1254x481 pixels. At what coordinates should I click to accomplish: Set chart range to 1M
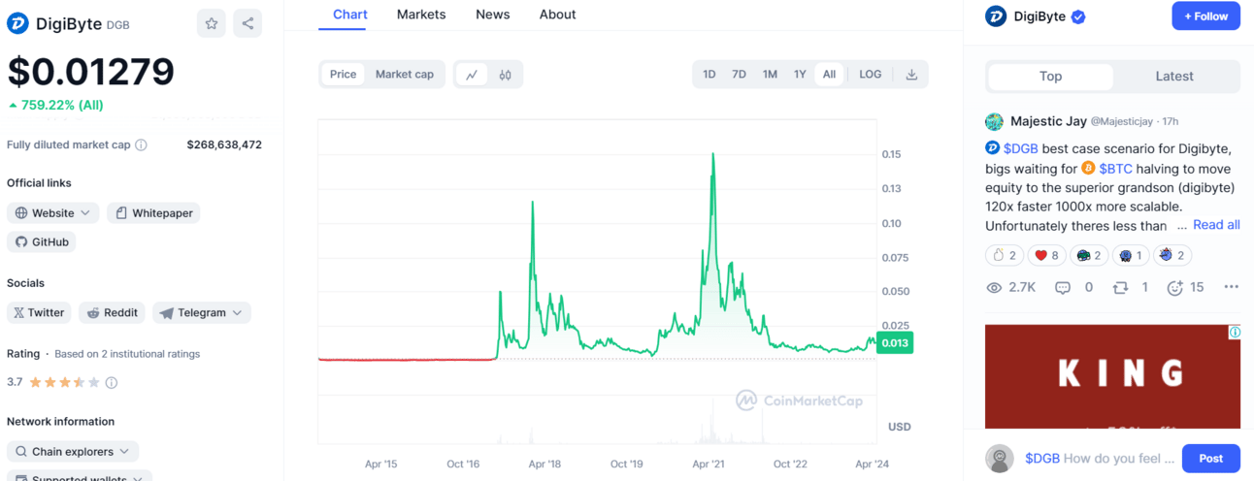(770, 75)
